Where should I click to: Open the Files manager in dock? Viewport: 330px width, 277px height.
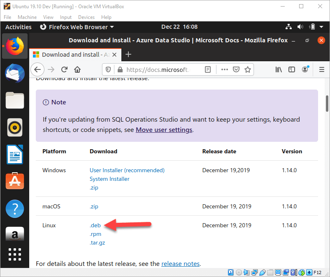[15, 100]
